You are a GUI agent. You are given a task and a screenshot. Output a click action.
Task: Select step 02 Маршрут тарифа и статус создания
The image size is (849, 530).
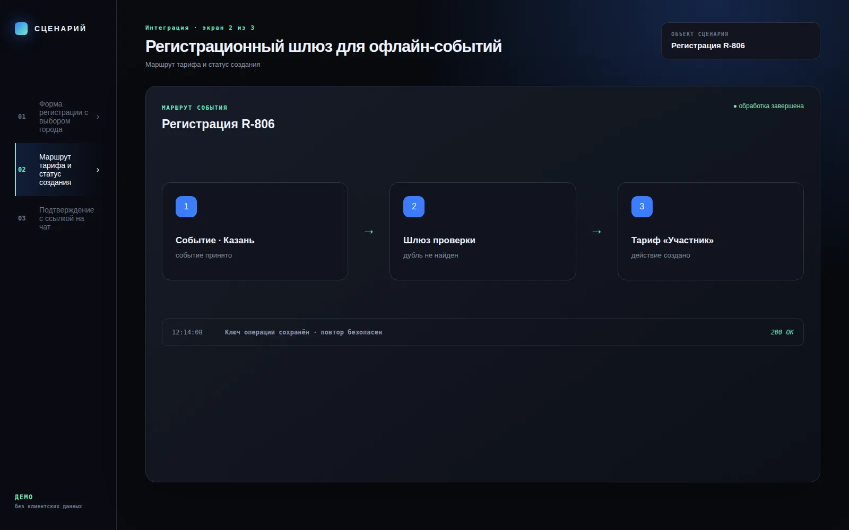[58, 170]
